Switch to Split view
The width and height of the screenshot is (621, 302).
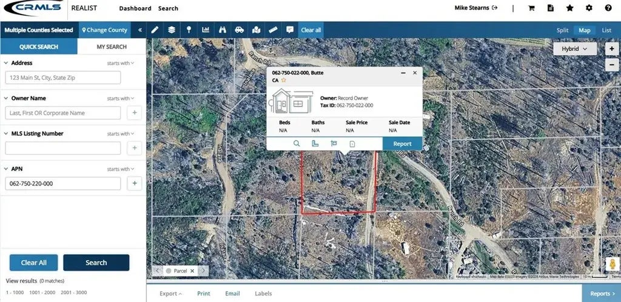pyautogui.click(x=562, y=30)
